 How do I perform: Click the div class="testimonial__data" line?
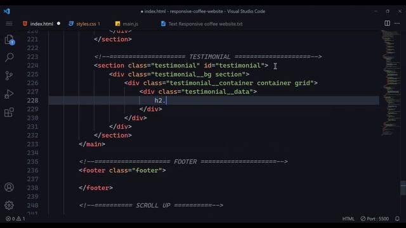198,92
